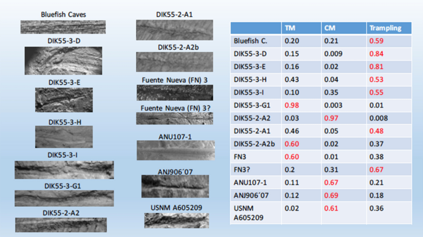Select the 'DIK55-3-I' table row label

(x=249, y=93)
